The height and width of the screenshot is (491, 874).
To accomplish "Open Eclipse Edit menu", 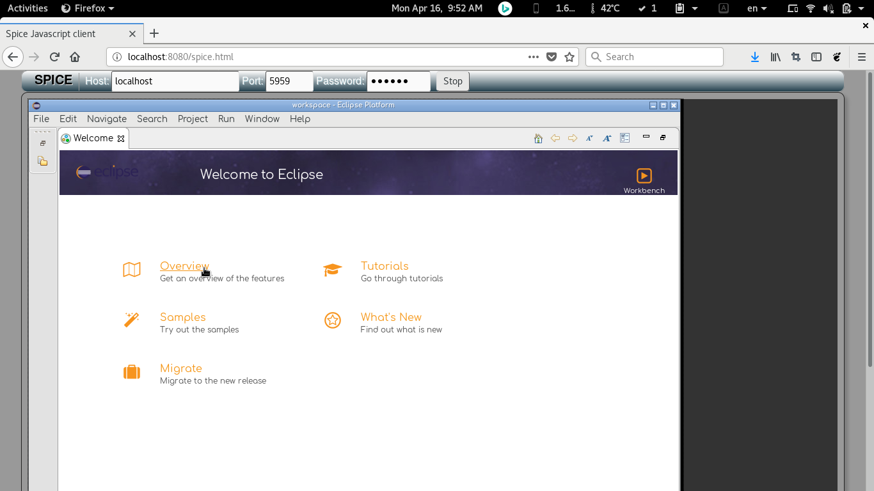I will (x=68, y=119).
